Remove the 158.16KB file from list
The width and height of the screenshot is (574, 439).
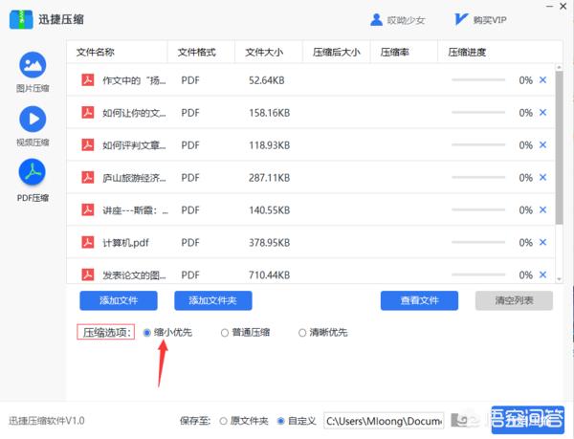(542, 113)
